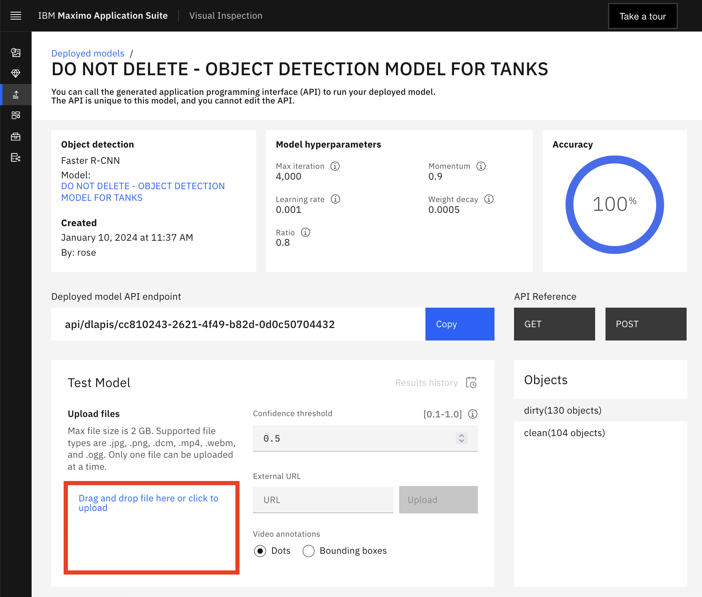Image resolution: width=702 pixels, height=597 pixels.
Task: Select the API endpoint text field
Action: [x=238, y=324]
